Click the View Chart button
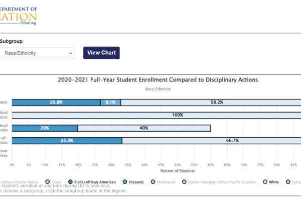This screenshot has height=201, width=301. tap(101, 53)
